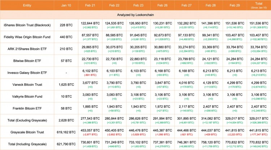Click the 10 BTC cell for Valkyrie
This screenshot has height=150, width=271.
coord(66,96)
